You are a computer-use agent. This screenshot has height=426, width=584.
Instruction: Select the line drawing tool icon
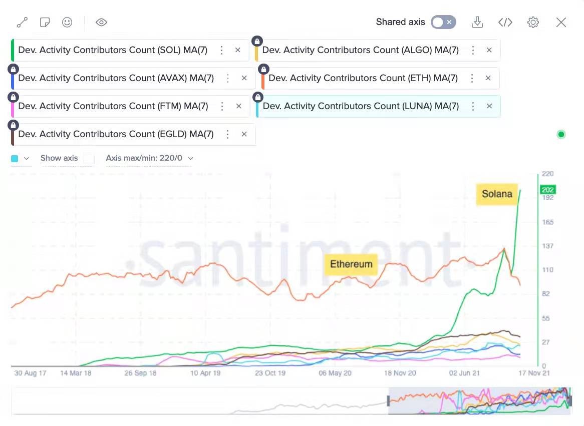pyautogui.click(x=22, y=23)
